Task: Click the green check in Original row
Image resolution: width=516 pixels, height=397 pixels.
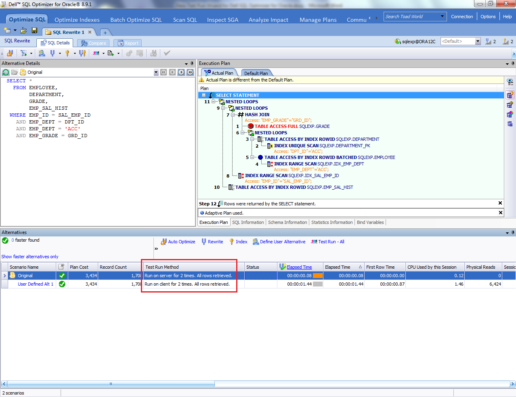Action: coord(62,276)
